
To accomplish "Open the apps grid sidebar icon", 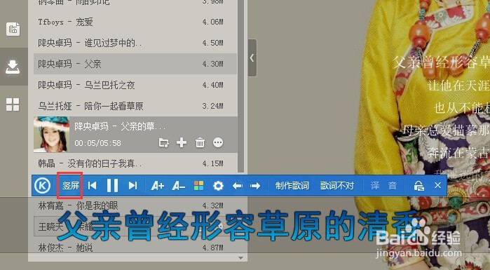I will click(13, 104).
